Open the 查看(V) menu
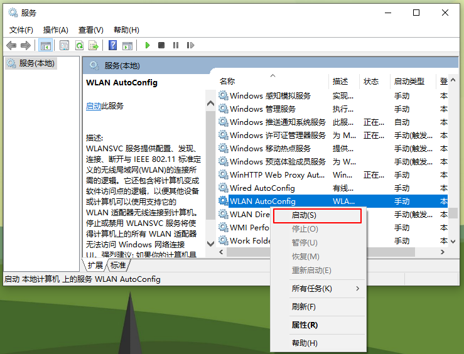The width and height of the screenshot is (464, 354). point(90,29)
